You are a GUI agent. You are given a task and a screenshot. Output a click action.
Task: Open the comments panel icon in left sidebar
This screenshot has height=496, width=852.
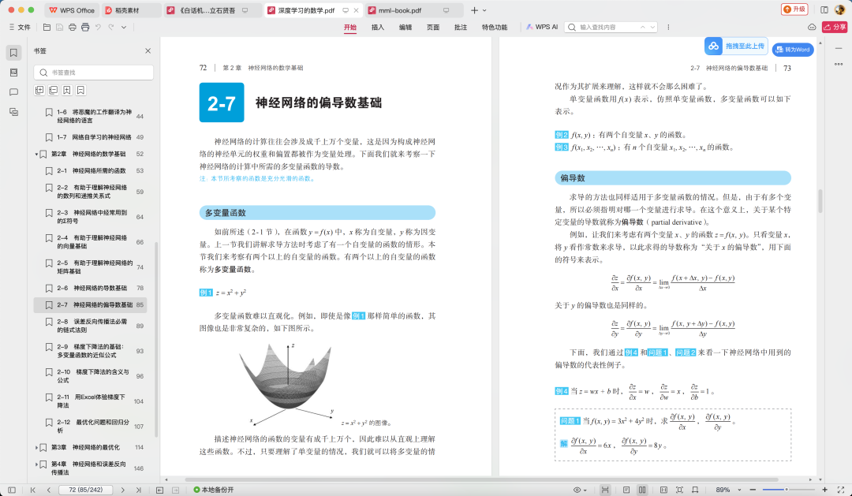click(x=13, y=92)
